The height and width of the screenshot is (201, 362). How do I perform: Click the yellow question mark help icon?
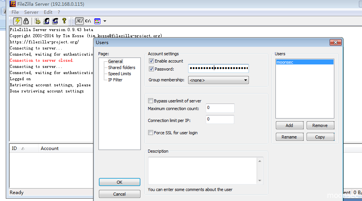pos(64,21)
